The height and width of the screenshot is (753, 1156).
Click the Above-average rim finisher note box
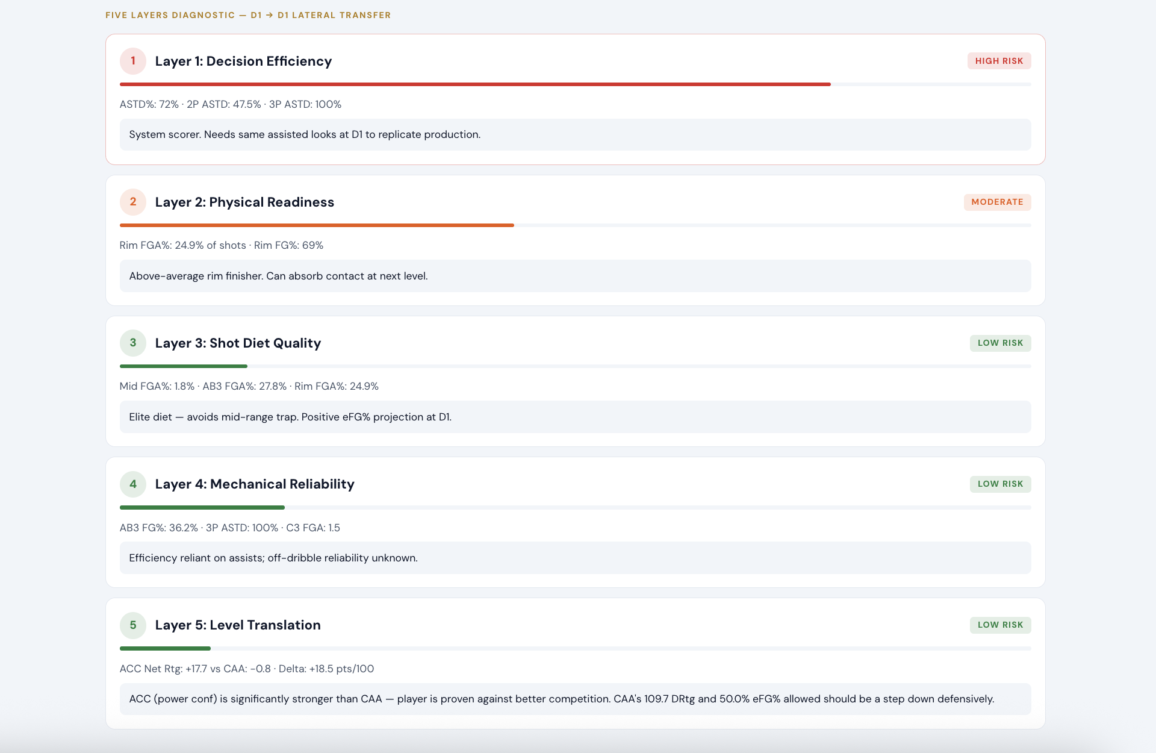[575, 276]
